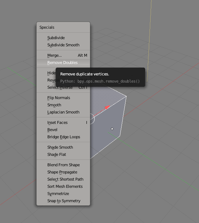Apply Smooth from the Specials menu
Screen dimensions: 199x223
pos(63,105)
